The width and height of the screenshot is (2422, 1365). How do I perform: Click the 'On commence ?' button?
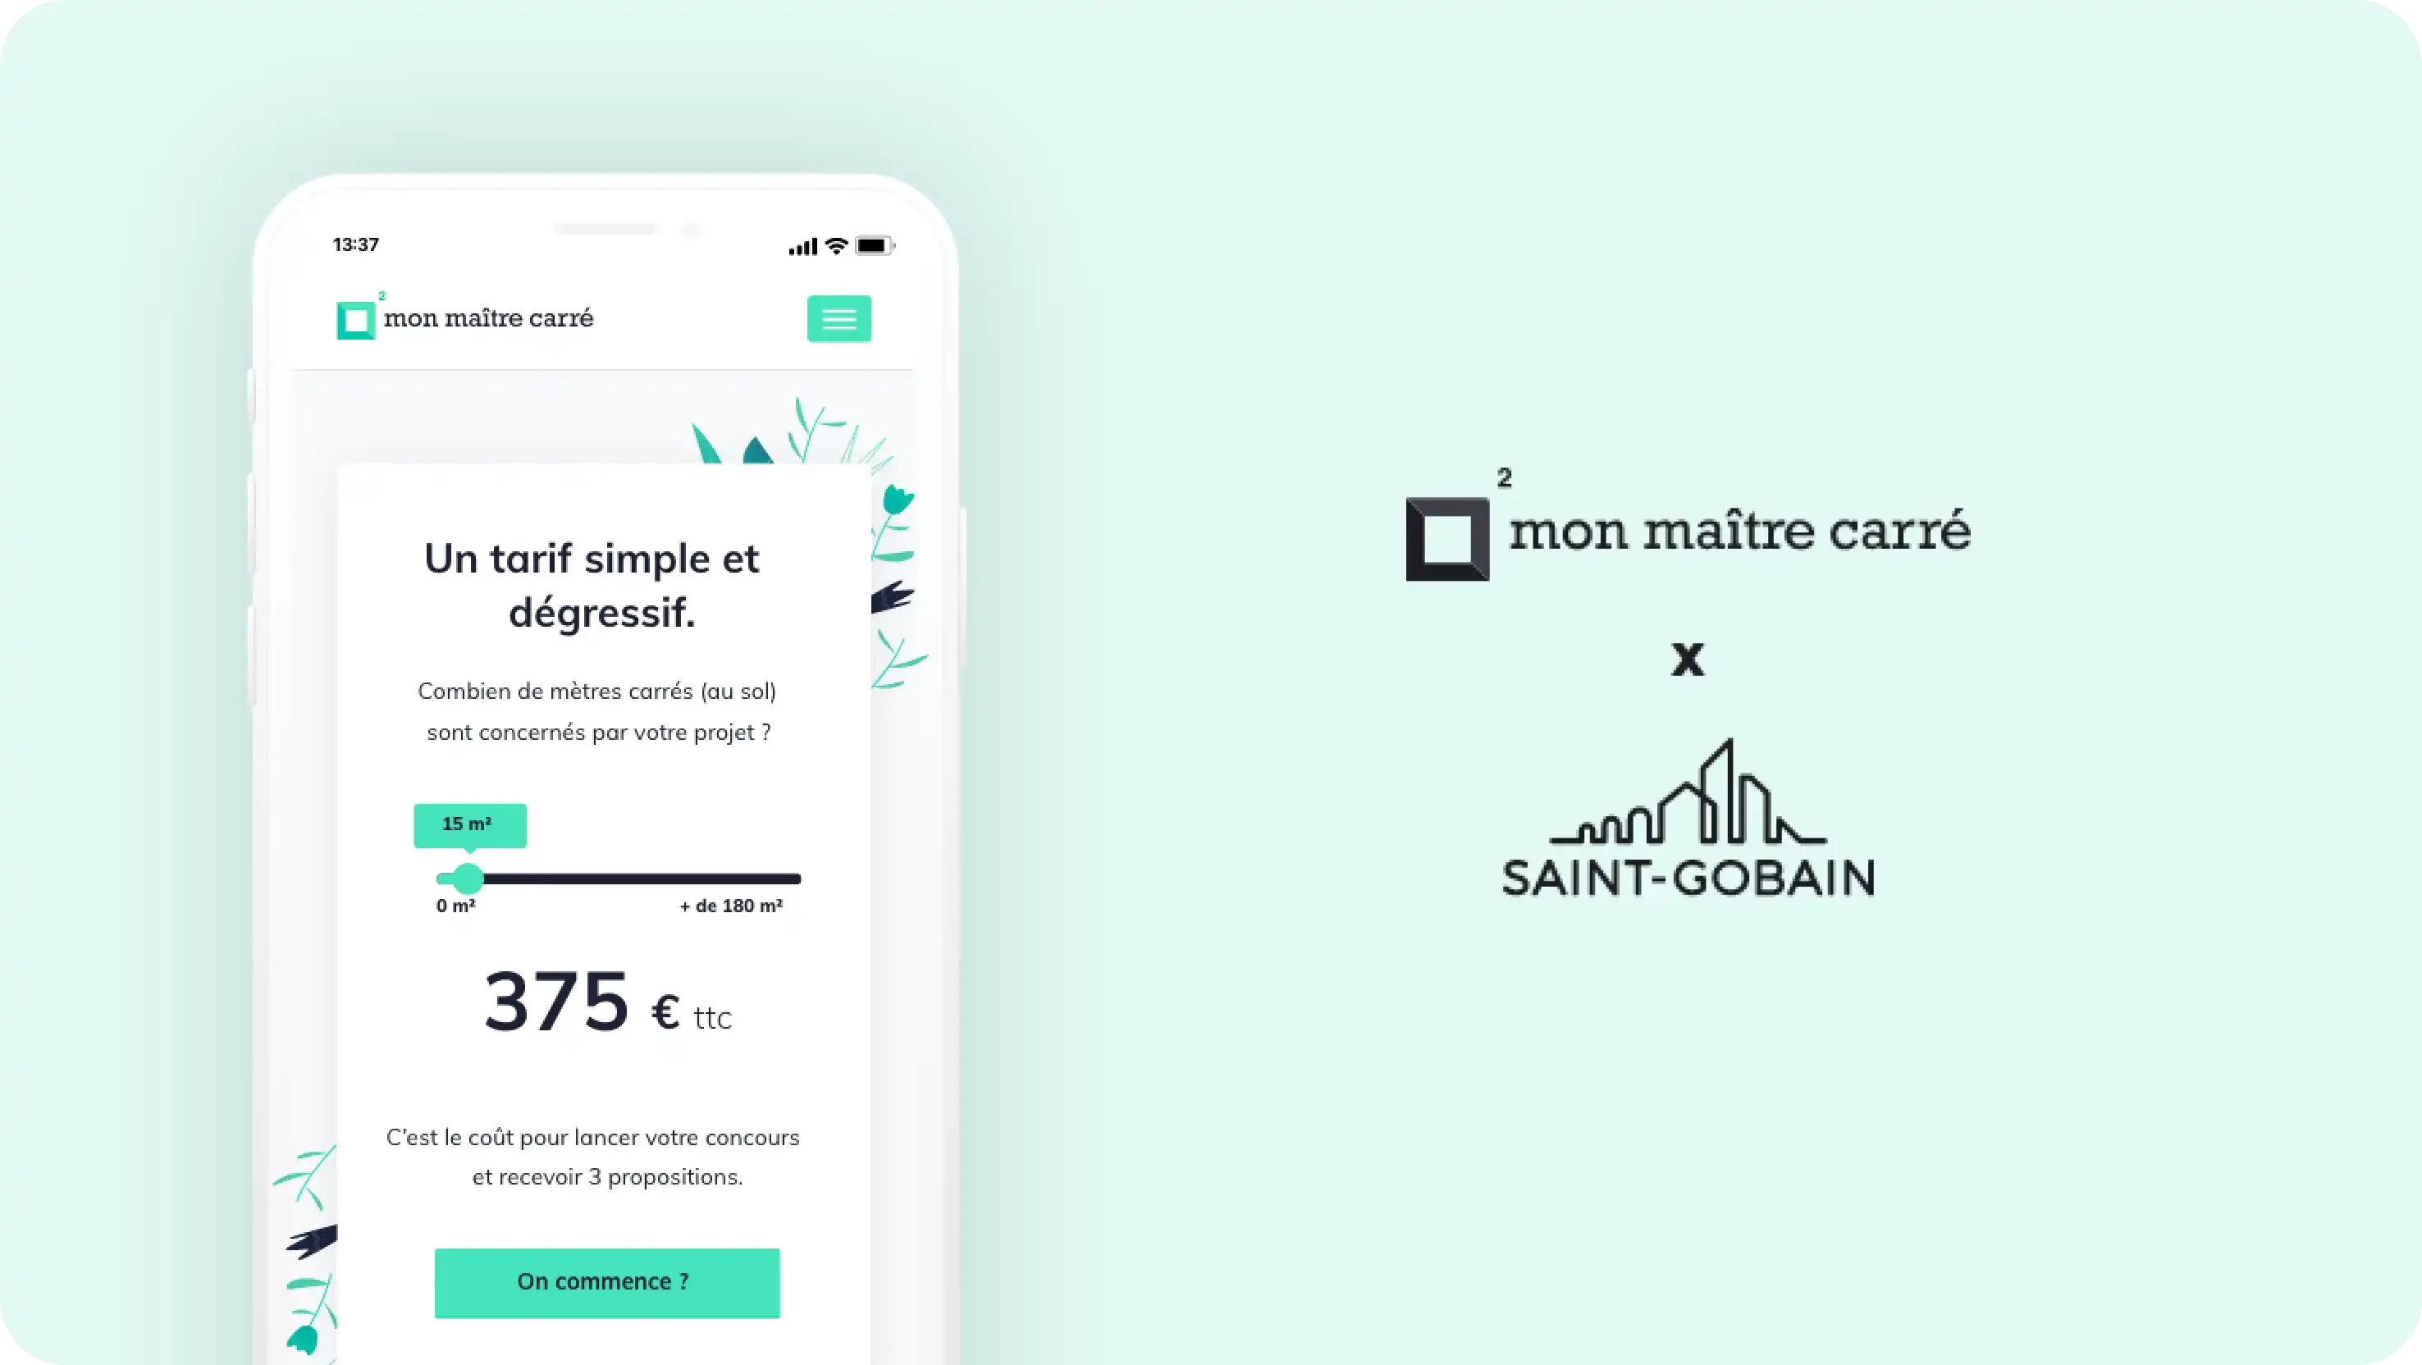(605, 1282)
